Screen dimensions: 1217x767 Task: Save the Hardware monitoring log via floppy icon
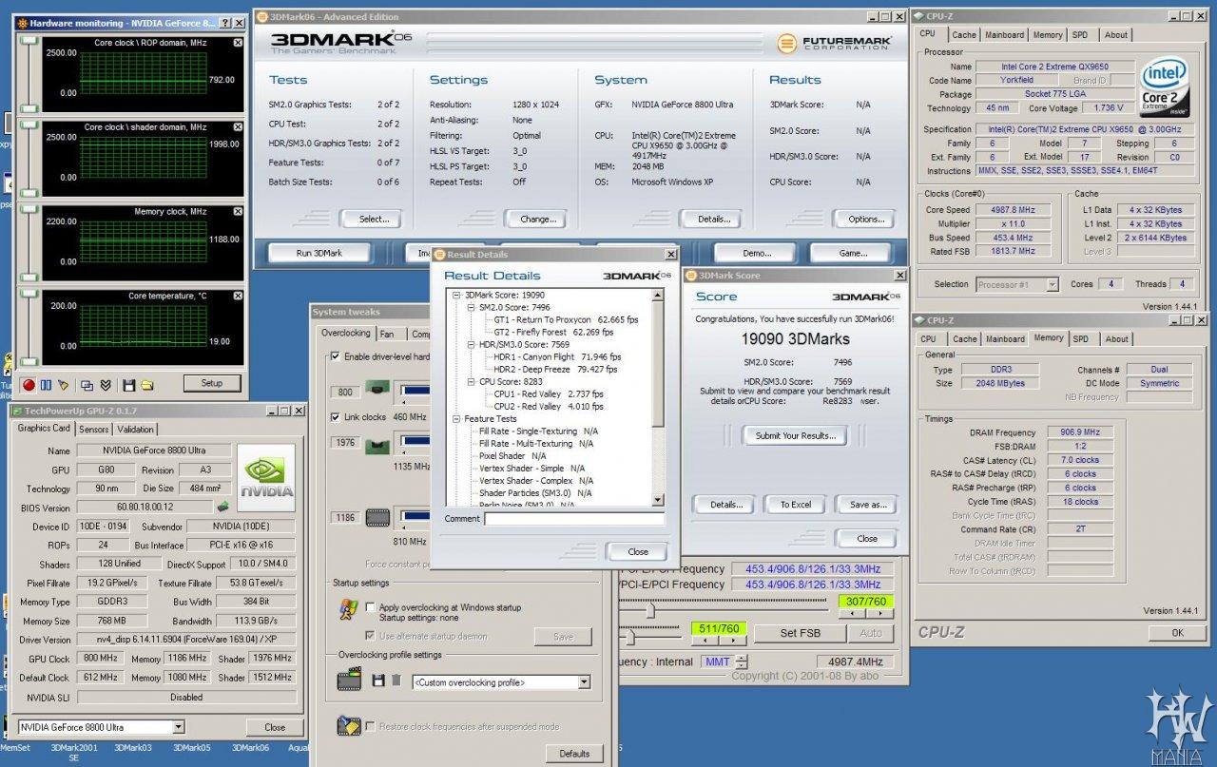click(129, 385)
